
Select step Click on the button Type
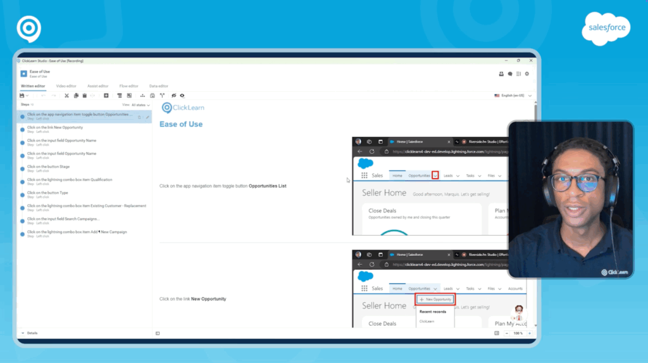coord(84,194)
